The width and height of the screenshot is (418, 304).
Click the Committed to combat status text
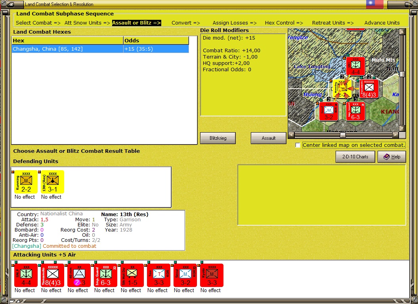(x=69, y=246)
